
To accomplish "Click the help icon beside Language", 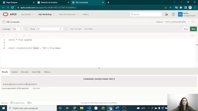I will tap(26, 29).
